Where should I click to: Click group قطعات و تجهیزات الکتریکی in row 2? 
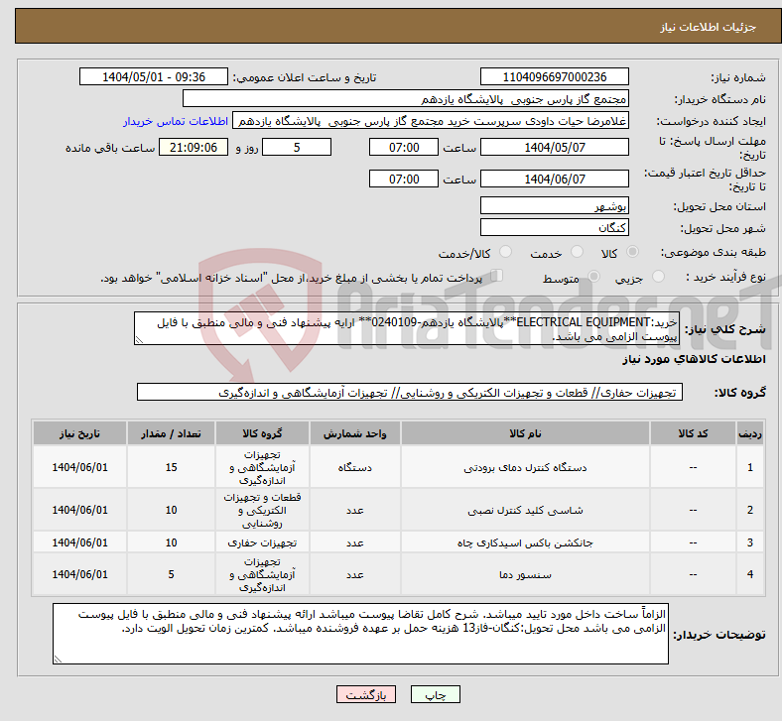click(262, 510)
